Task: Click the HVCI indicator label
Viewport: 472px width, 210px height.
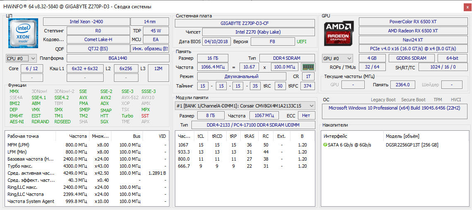Action: (x=456, y=100)
